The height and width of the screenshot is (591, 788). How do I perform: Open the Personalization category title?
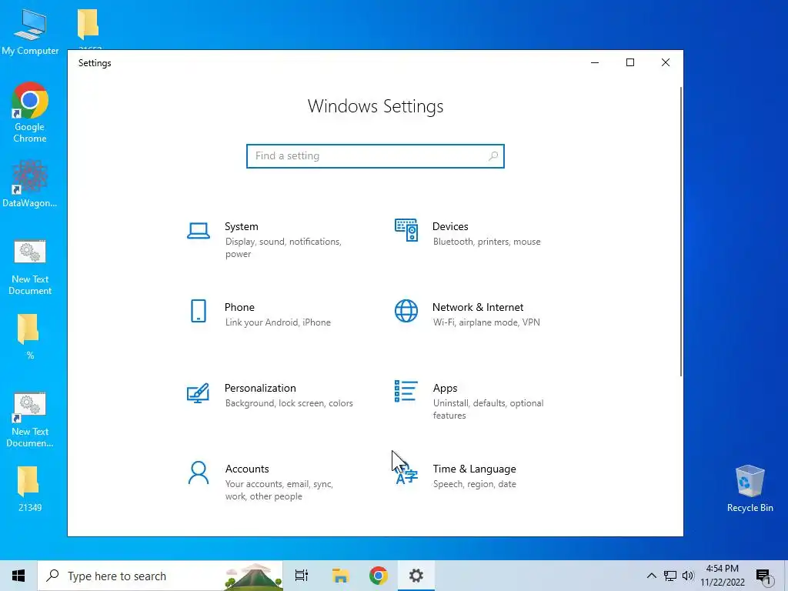260,388
